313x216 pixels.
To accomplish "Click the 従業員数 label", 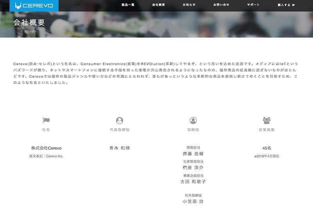I will [267, 130].
